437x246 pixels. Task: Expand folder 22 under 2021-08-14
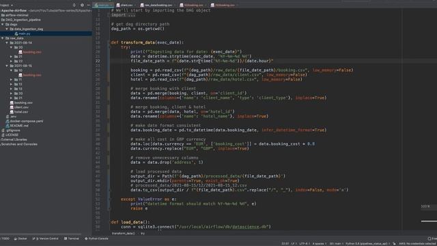[x=12, y=61]
